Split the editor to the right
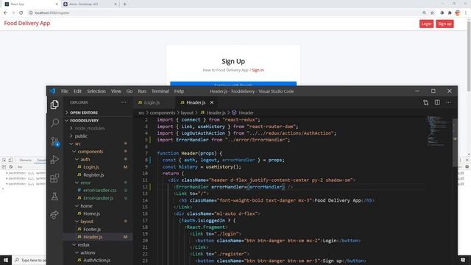Viewport: 471px width, 265px height. tap(437, 102)
